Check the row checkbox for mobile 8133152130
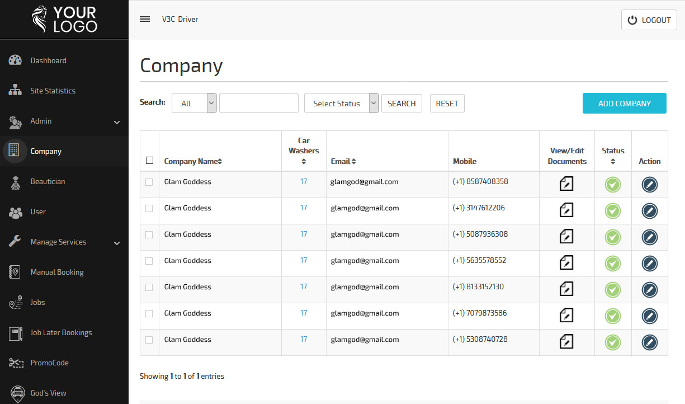This screenshot has width=685, height=404. [x=149, y=287]
